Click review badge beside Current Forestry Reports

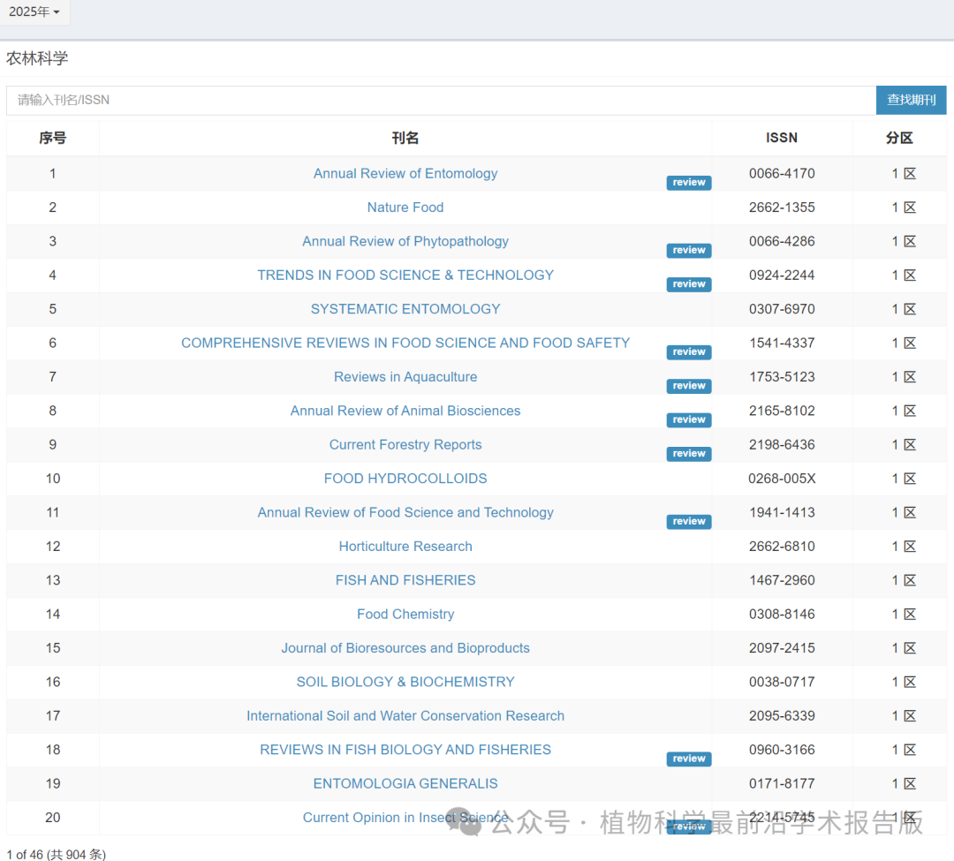coord(688,454)
